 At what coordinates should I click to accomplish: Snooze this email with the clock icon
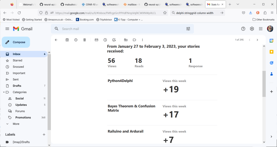click(105, 40)
